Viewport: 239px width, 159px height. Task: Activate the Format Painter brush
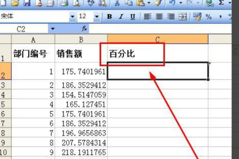158,3
